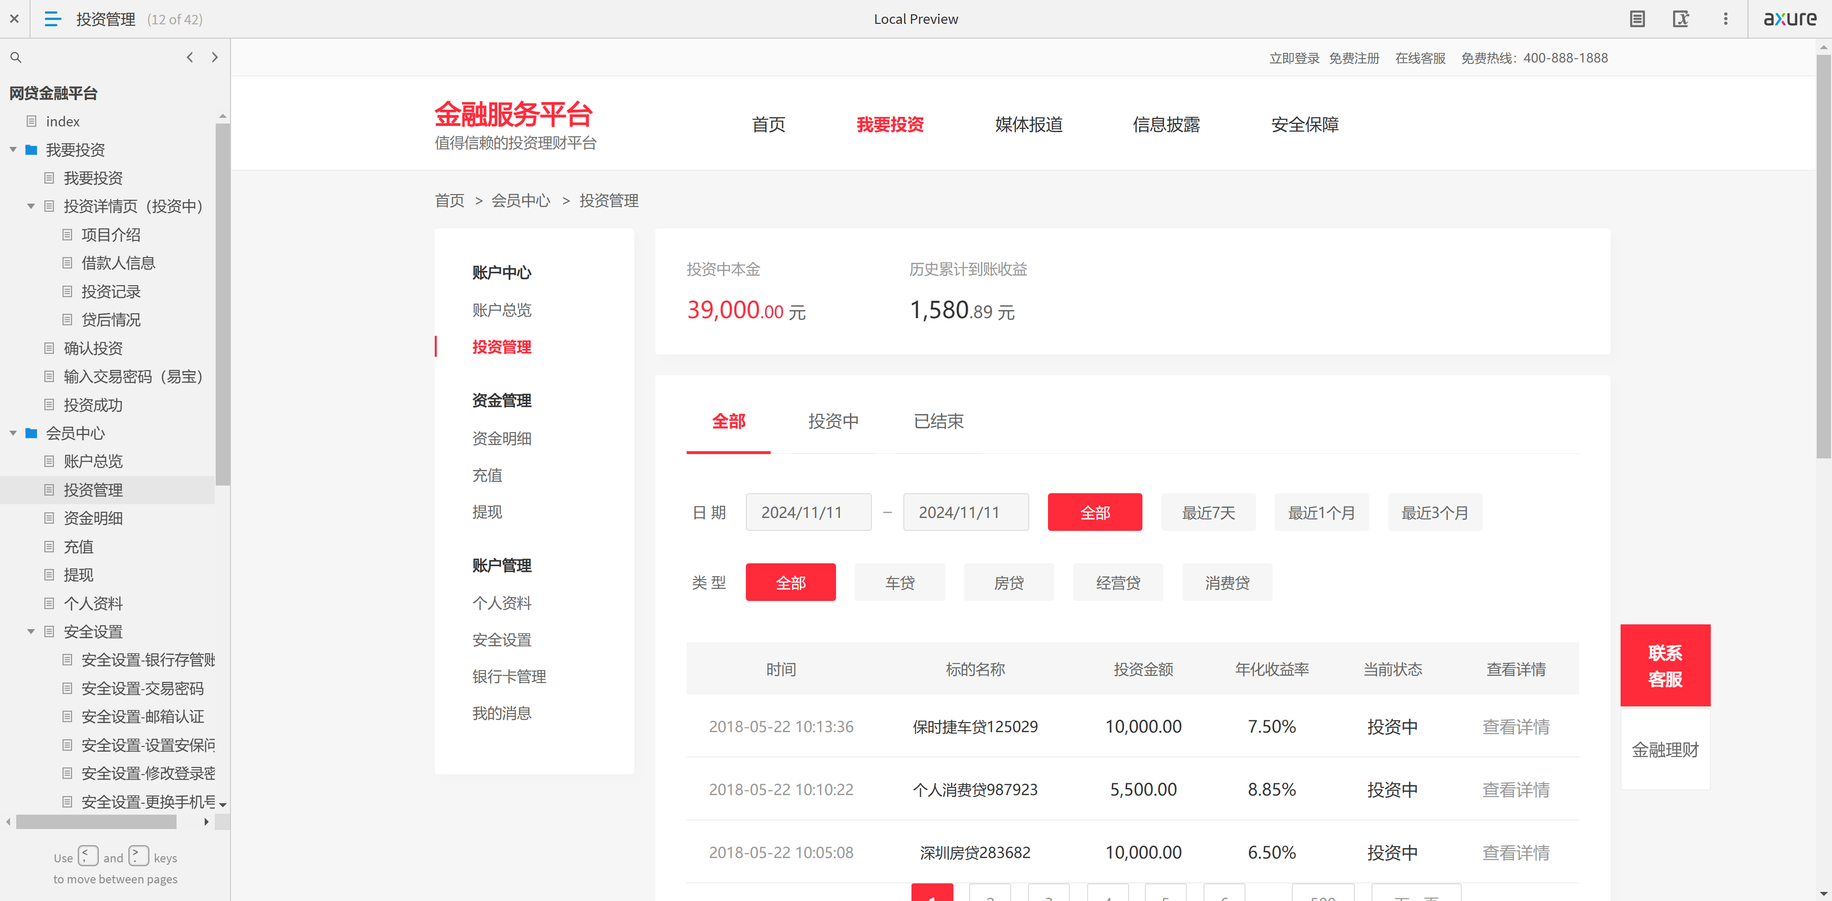The image size is (1832, 901).
Task: Close the Axure sitemap panel with the X icon
Action: pos(14,19)
